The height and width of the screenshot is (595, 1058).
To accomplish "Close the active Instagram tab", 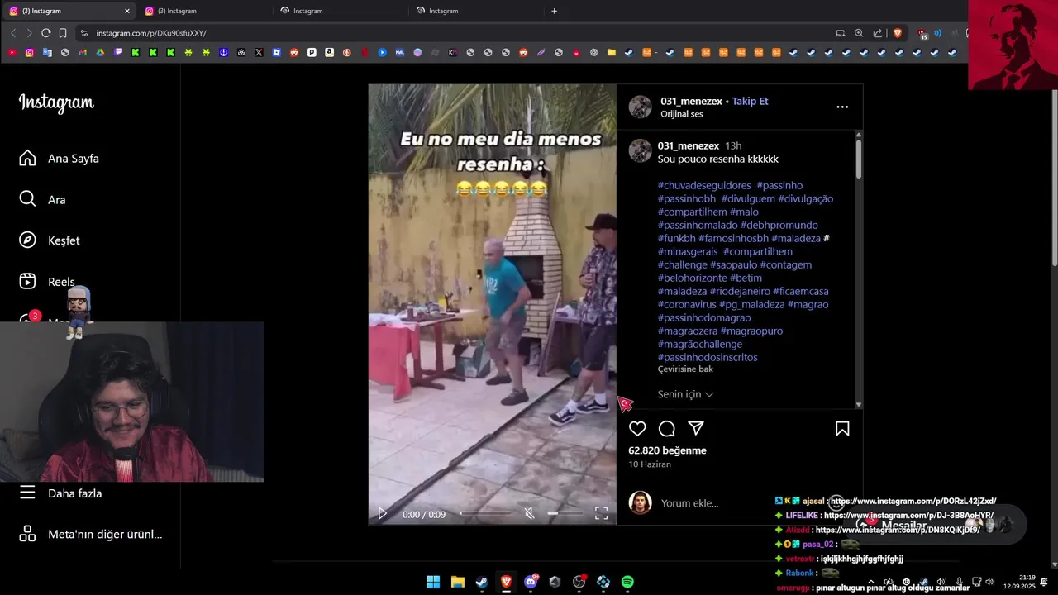I will 127,11.
